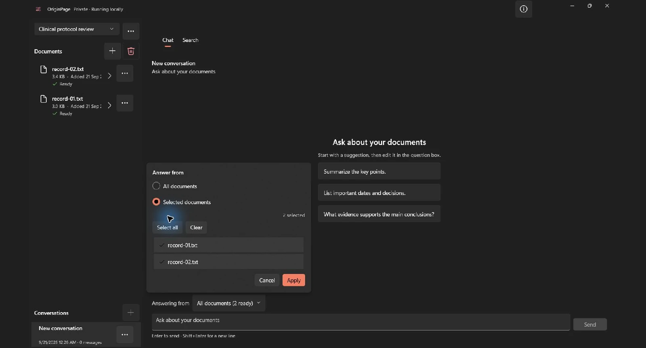This screenshot has width=646, height=348.
Task: Switch to the Chat tab
Action: coord(168,40)
